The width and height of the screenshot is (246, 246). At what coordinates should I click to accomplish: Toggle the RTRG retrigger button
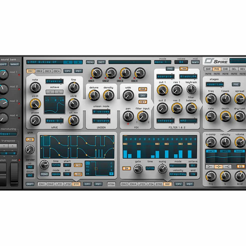pyautogui.click(x=78, y=165)
